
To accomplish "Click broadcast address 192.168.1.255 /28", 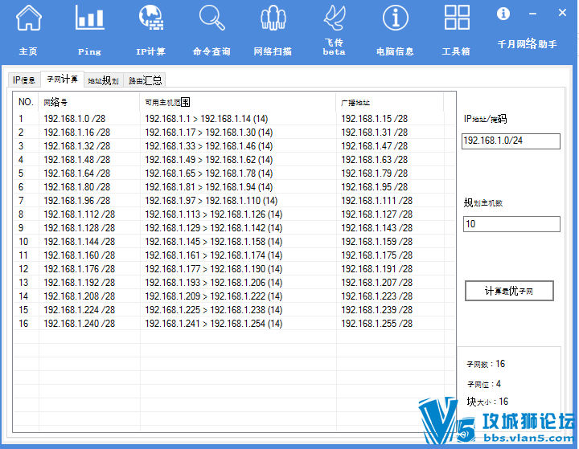I will [377, 324].
